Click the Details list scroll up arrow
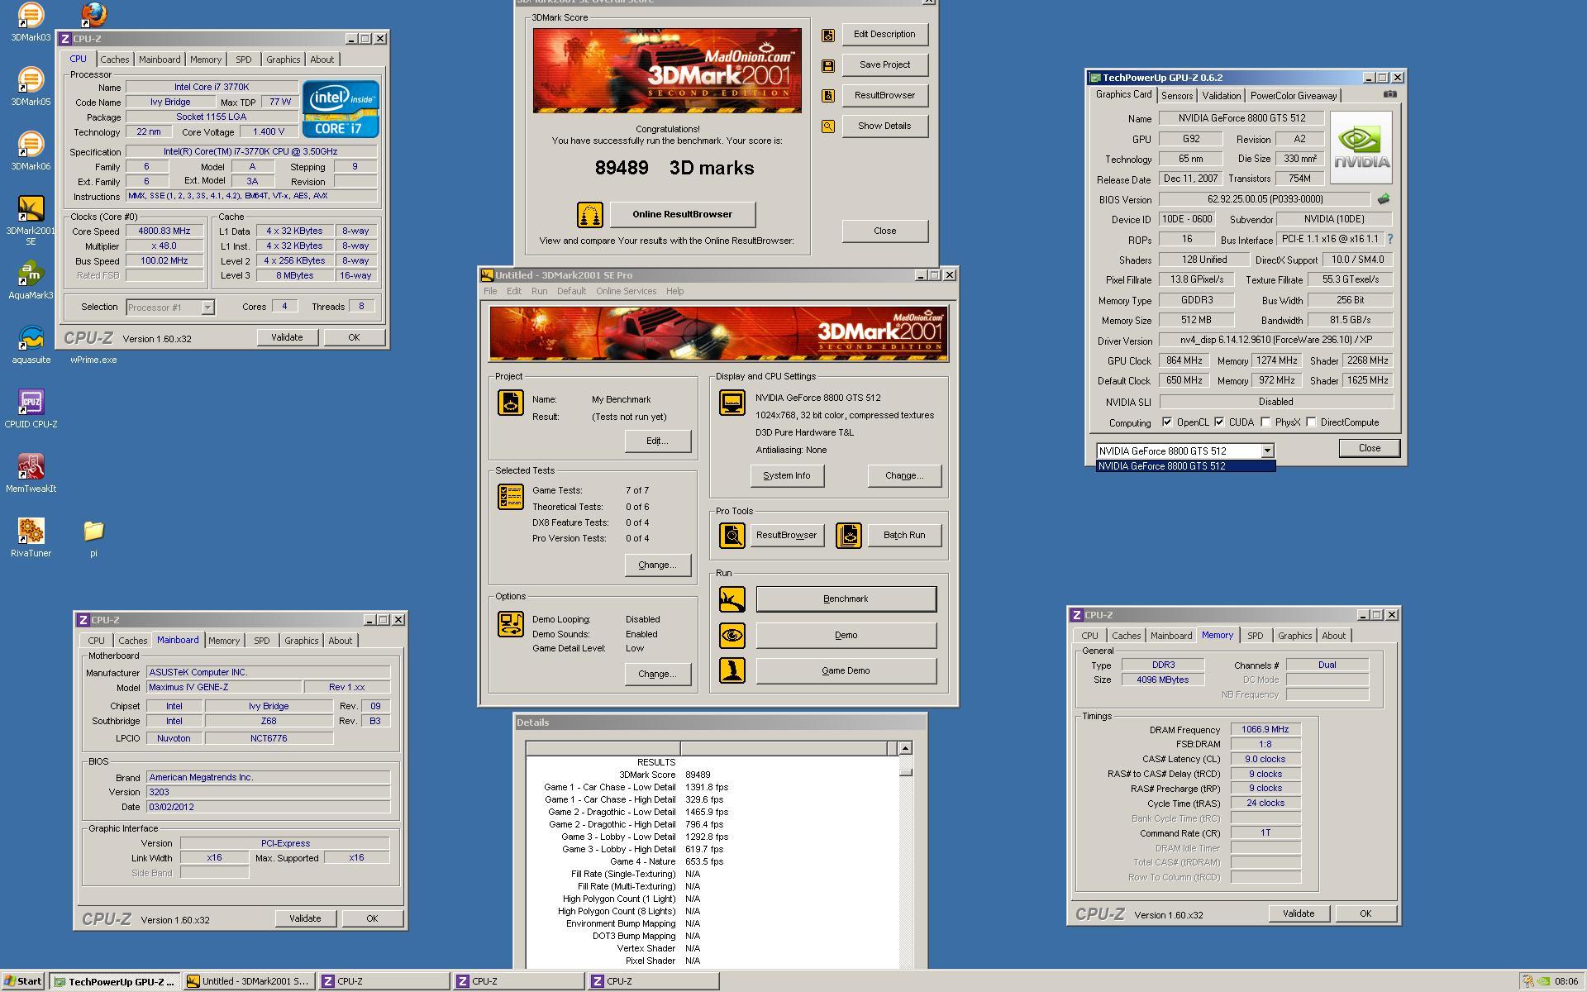Viewport: 1587px width, 992px height. click(x=905, y=748)
